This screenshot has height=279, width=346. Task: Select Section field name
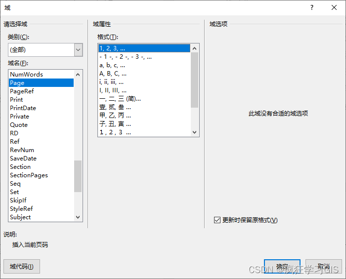(41, 167)
